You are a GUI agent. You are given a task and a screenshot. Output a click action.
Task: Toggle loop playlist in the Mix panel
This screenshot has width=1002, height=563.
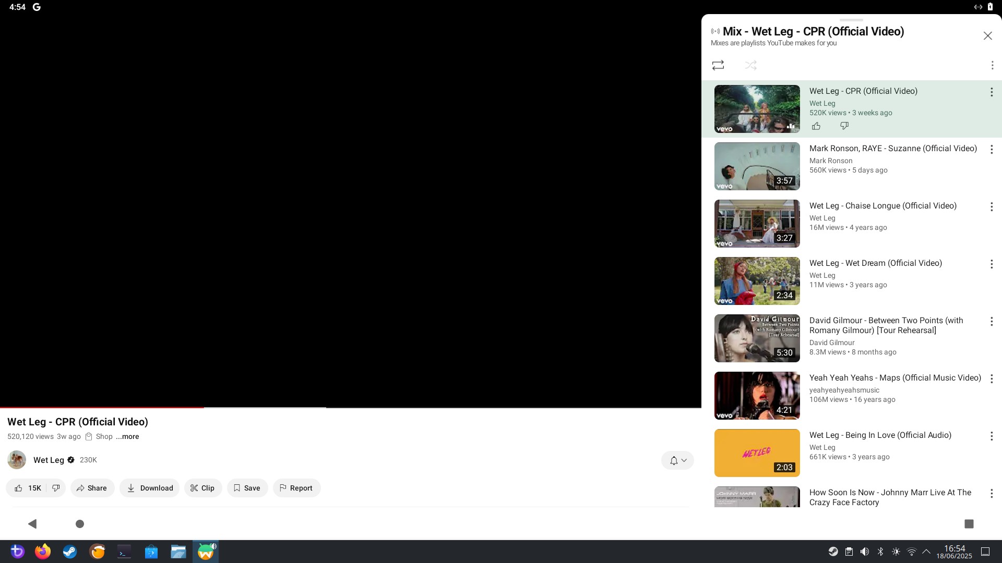click(718, 65)
